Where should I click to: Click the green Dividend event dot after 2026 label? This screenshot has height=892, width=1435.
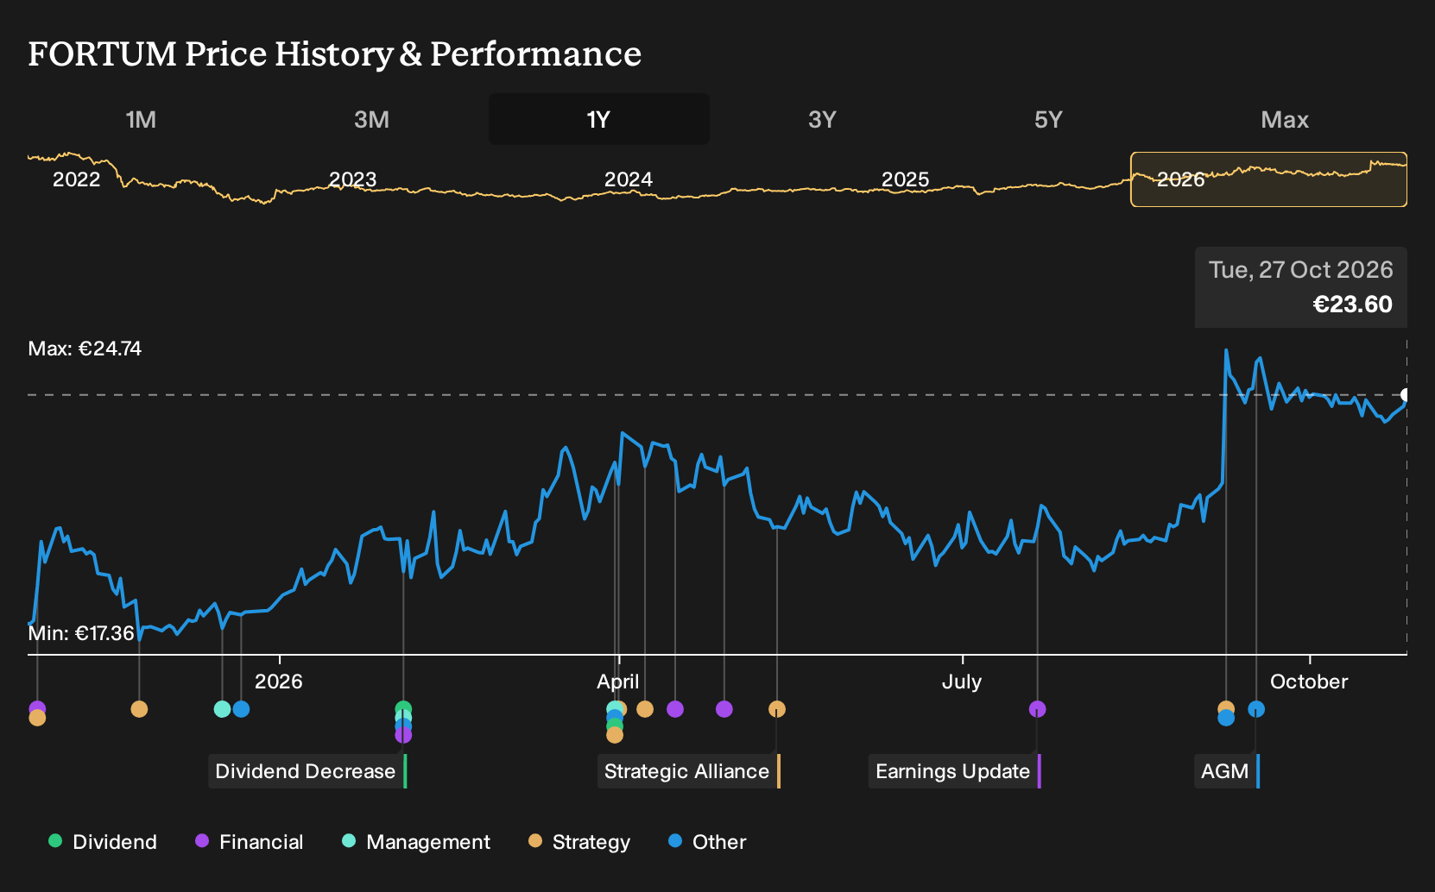403,709
